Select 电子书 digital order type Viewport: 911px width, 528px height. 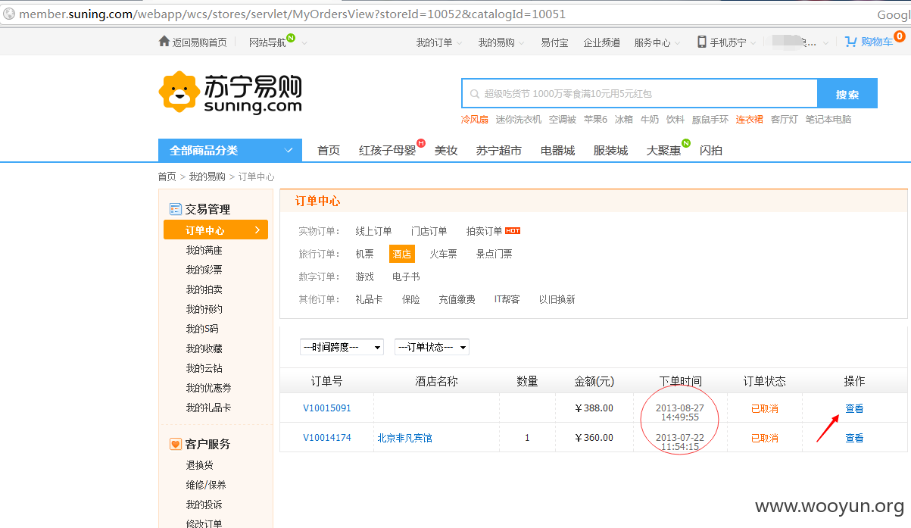pos(407,276)
